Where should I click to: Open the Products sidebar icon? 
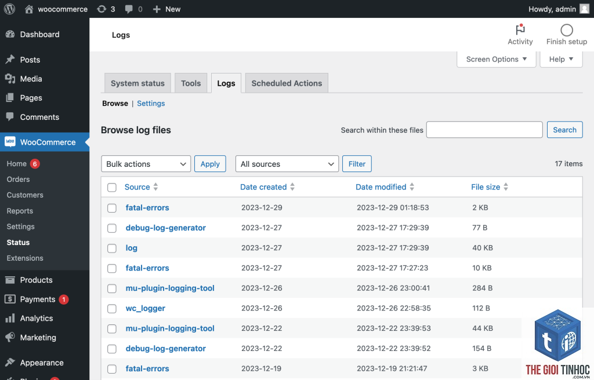[10, 280]
